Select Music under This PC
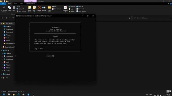 click(x=6, y=62)
